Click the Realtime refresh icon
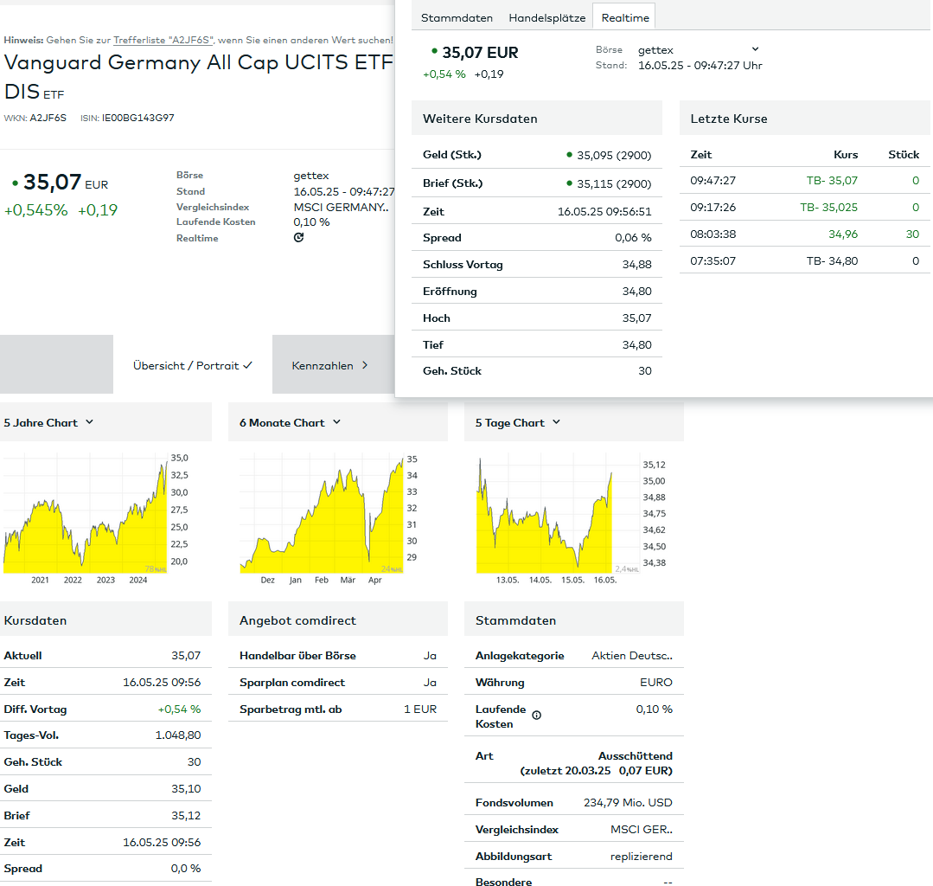Screen dimensions: 933x886 pos(298,238)
